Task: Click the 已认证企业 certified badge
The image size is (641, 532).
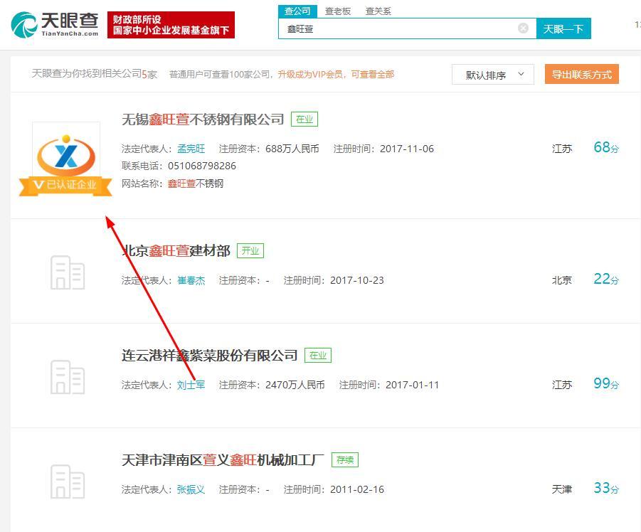Action: [x=65, y=186]
